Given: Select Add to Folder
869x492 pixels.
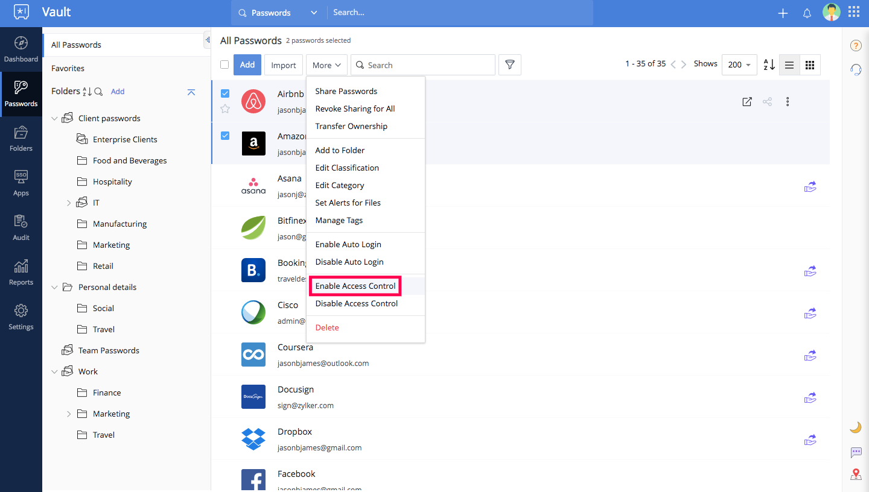Looking at the screenshot, I should (x=340, y=150).
